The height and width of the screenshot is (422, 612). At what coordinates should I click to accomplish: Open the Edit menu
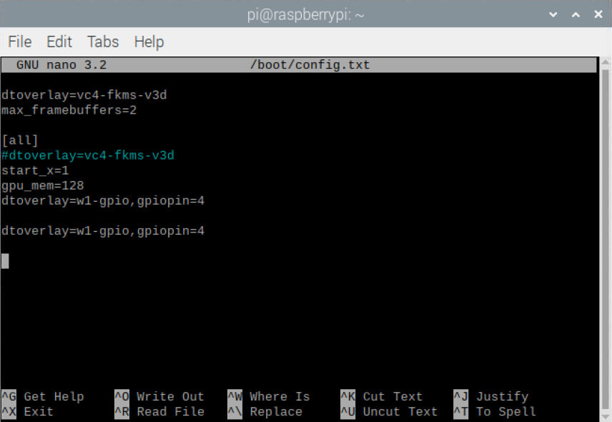[x=59, y=41]
